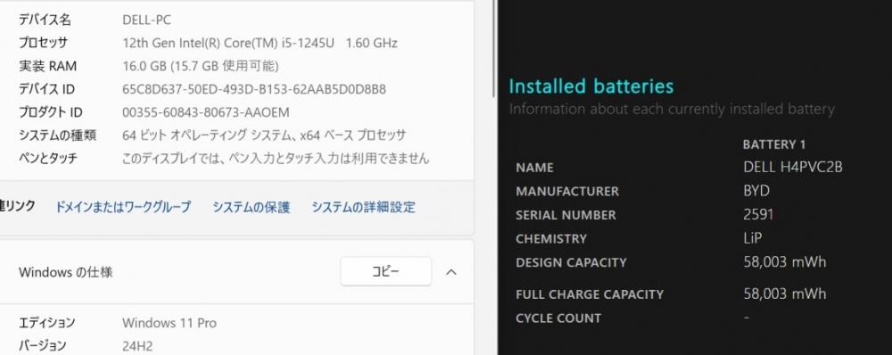
Task: Select battery manufacturer BYD
Action: click(756, 191)
